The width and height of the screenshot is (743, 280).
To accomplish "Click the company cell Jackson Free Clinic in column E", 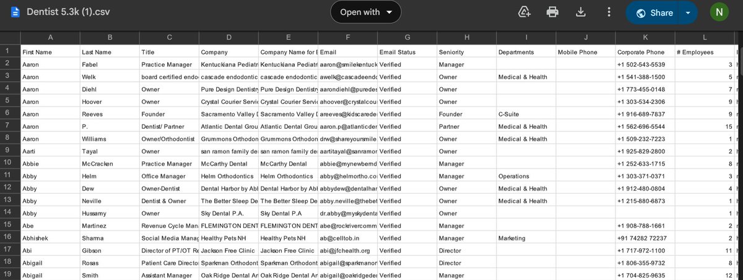I will [x=288, y=250].
